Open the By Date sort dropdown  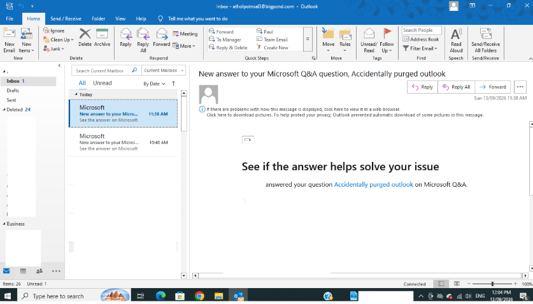click(154, 83)
